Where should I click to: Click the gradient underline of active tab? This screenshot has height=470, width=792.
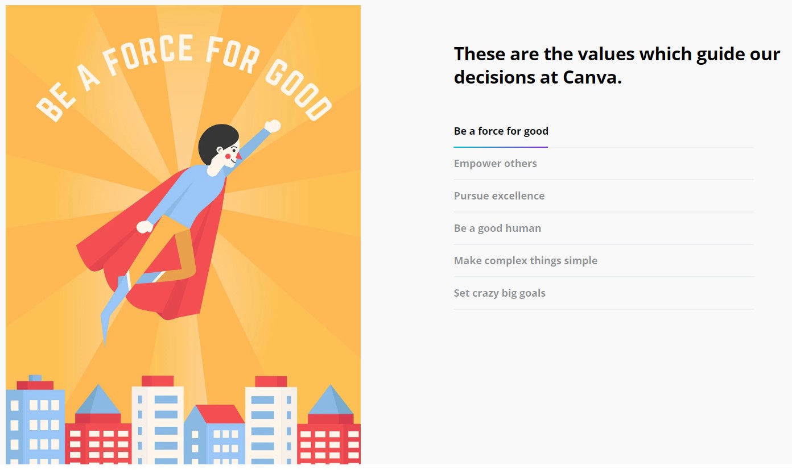coord(501,147)
